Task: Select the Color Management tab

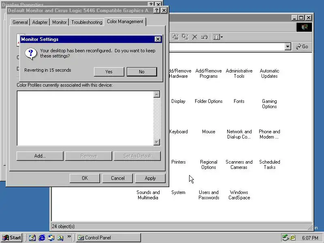Action: tap(125, 21)
